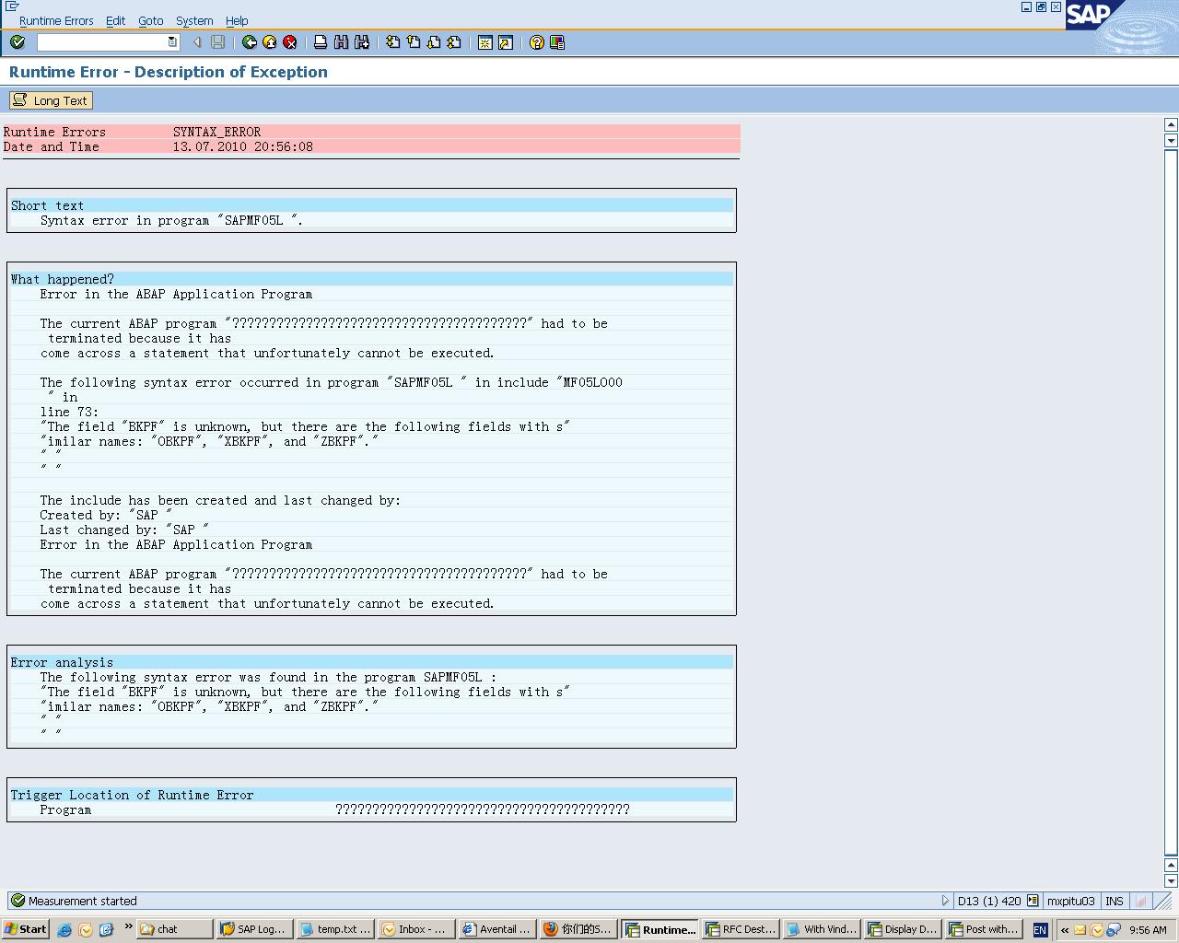Click the SYNTAX_ERROR runtime error text
Screen dimensions: 1179x943
tap(216, 132)
